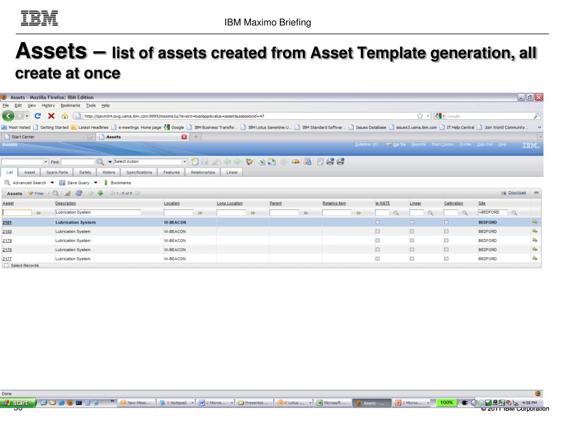This screenshot has width=565, height=424.
Task: Switch to the Safety tab
Action: tap(85, 172)
